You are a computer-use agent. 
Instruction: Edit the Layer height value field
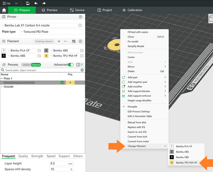(x=61, y=163)
